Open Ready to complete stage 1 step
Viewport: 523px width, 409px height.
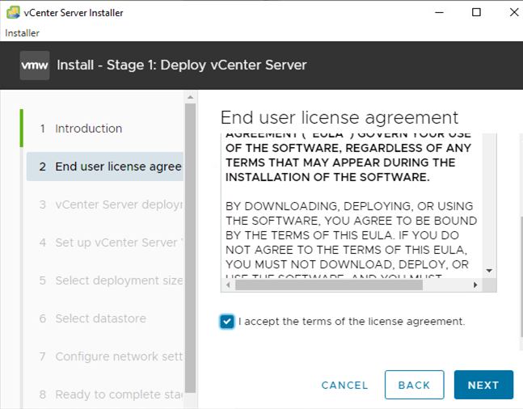(105, 394)
